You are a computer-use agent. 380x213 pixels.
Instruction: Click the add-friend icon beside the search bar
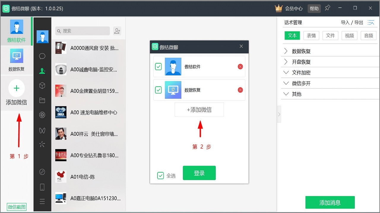(x=117, y=31)
